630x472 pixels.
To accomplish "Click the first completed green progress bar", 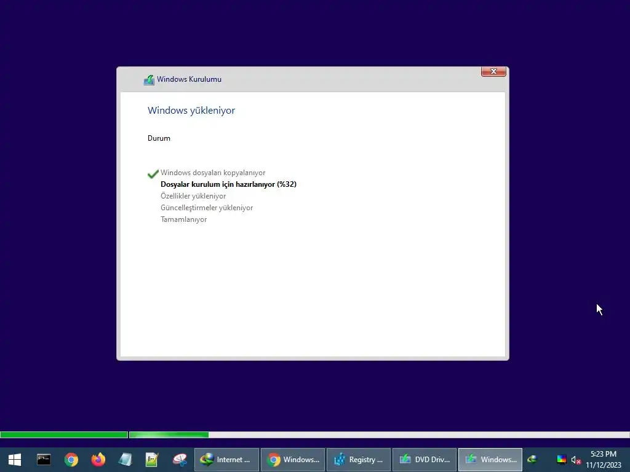I will pyautogui.click(x=64, y=435).
